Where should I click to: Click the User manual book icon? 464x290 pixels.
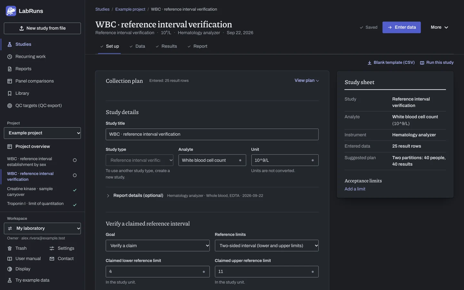(10, 259)
